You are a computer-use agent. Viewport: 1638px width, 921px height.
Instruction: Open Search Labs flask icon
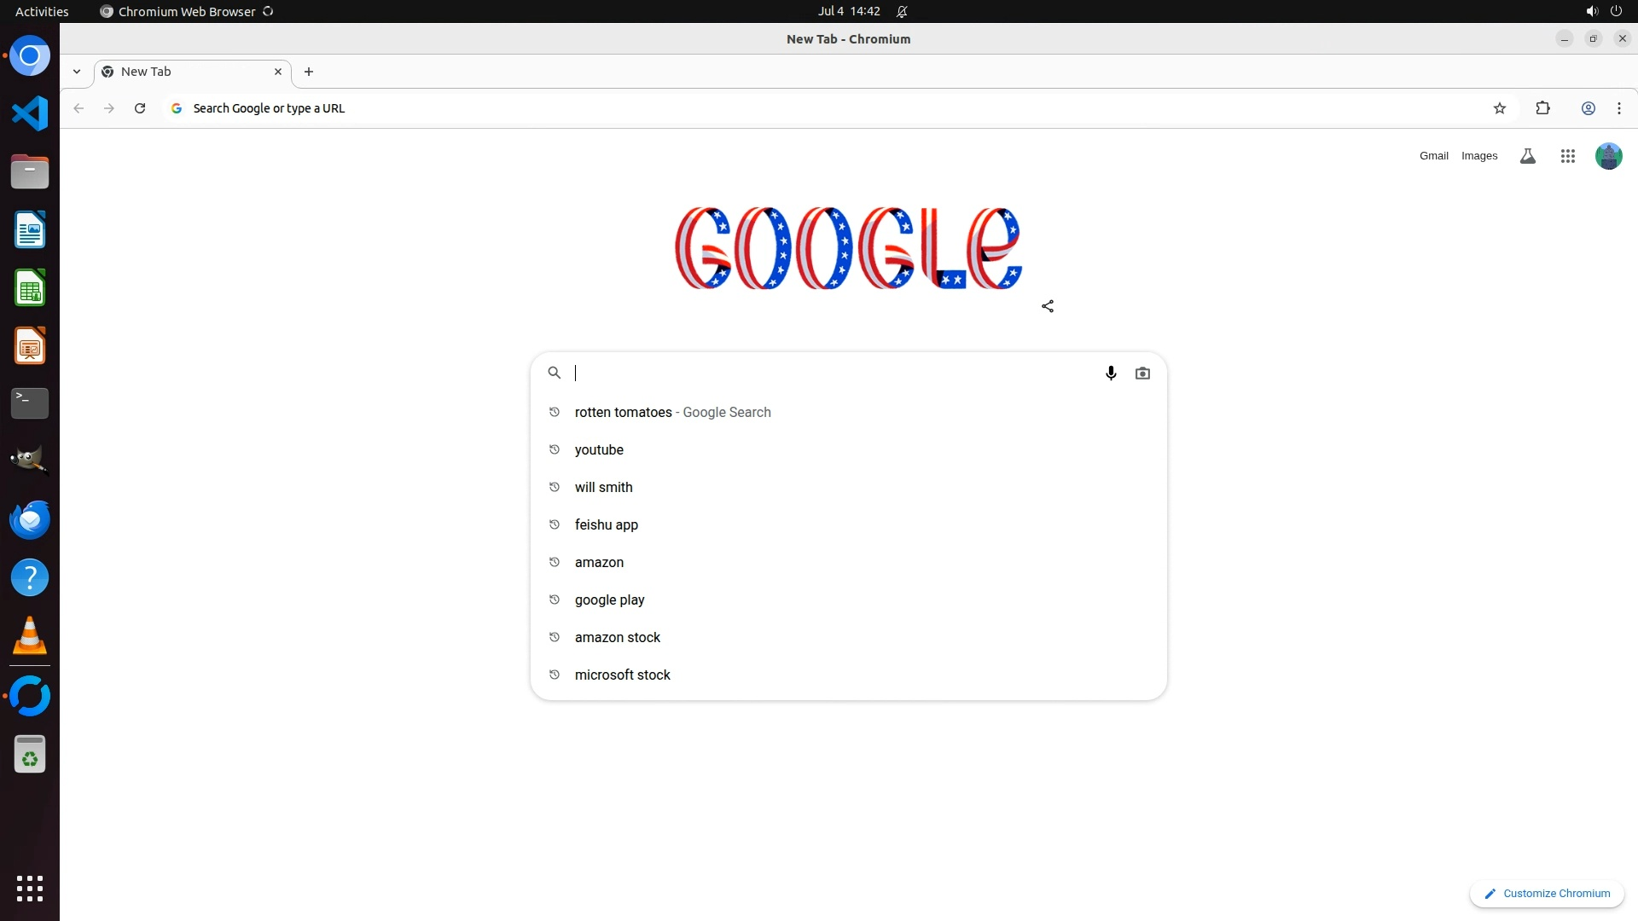[1528, 156]
